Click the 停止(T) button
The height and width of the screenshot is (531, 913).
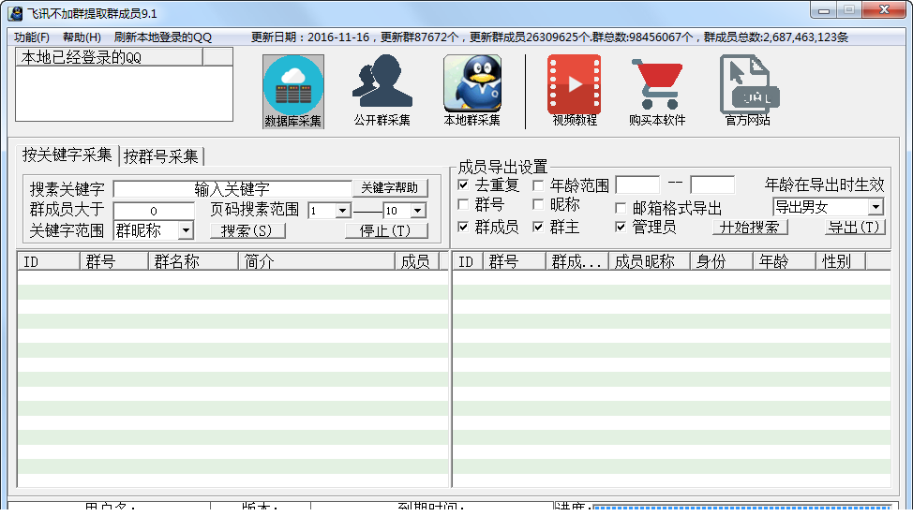(x=385, y=230)
